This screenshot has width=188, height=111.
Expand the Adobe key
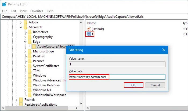(21, 22)
